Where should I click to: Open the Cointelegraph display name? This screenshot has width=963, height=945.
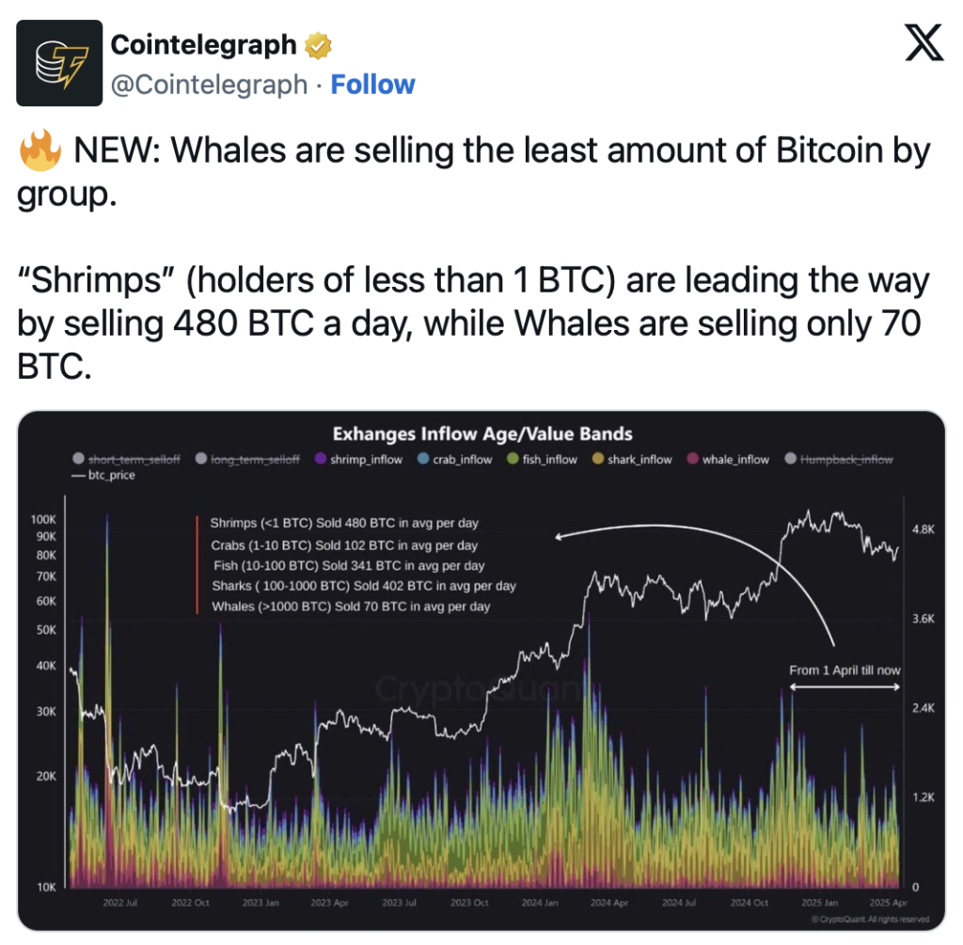pos(203,45)
